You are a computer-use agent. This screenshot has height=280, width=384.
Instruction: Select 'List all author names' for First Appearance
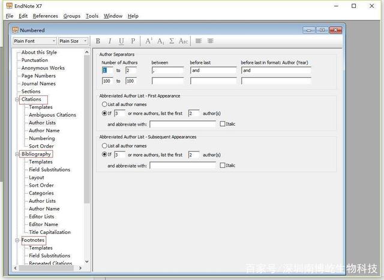(104, 104)
